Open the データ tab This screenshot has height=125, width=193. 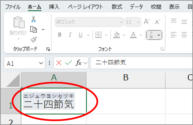(x=136, y=7)
